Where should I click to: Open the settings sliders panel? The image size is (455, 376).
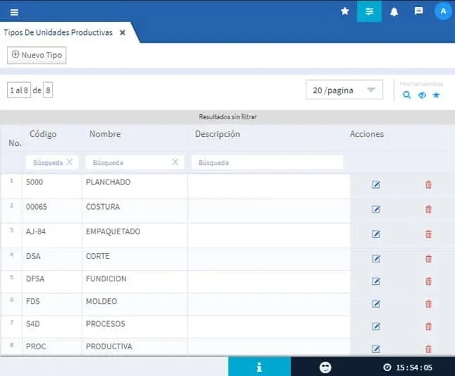(369, 11)
